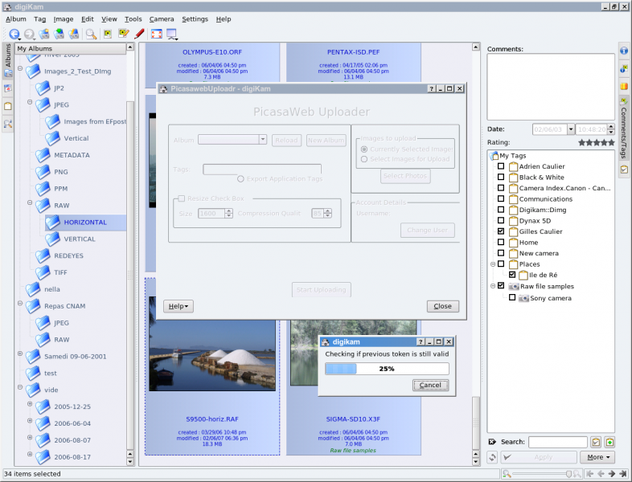Cancel the token checking progress dialog
The width and height of the screenshot is (632, 482).
430,385
